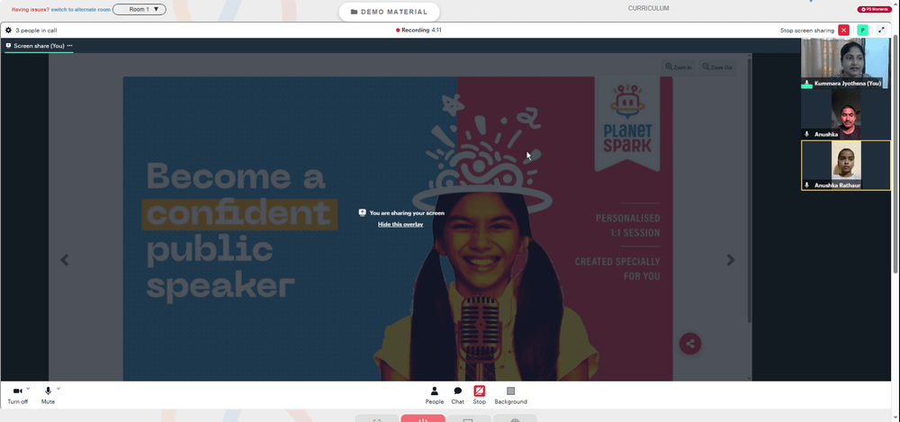Screen dimensions: 900x422
Task: Select the Screen share (You) tab
Action: 36,45
